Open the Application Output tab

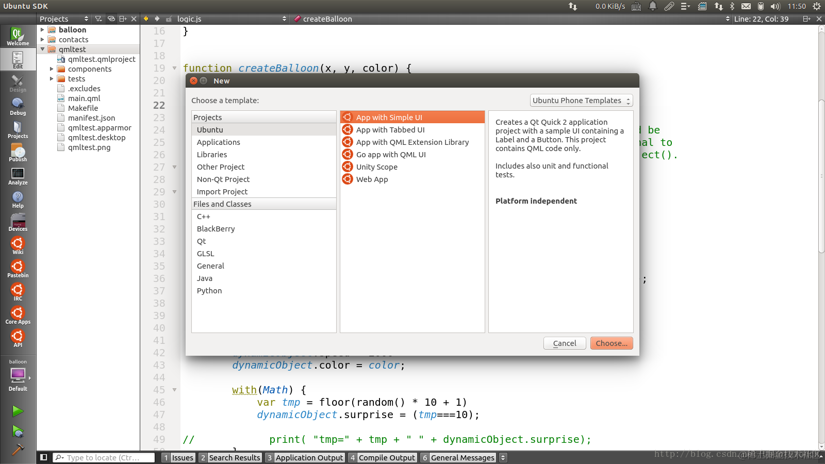click(305, 457)
